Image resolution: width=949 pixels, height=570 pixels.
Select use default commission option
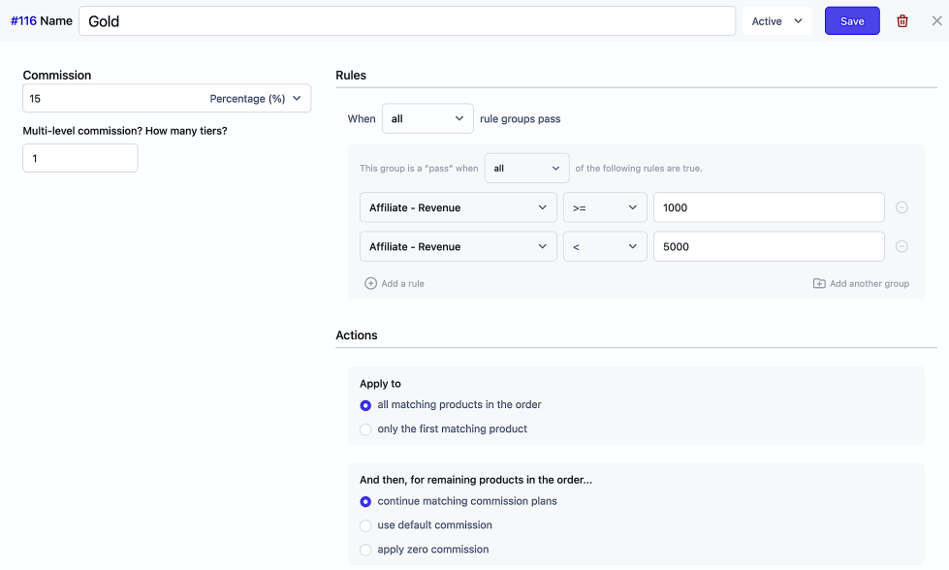tap(365, 525)
